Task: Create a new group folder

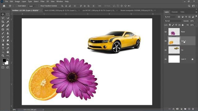Action: (x=185, y=109)
